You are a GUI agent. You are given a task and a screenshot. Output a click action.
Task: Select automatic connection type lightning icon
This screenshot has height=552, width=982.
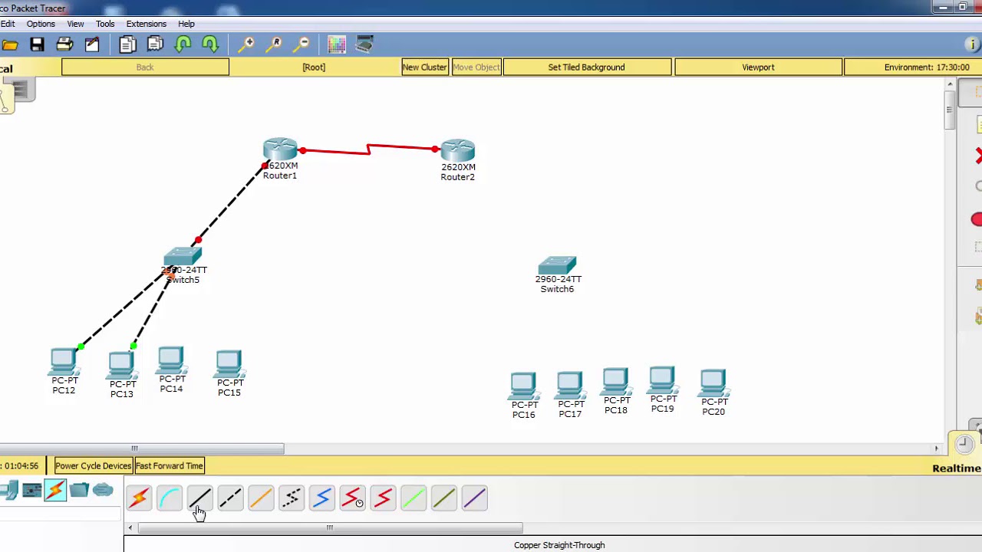coord(139,499)
